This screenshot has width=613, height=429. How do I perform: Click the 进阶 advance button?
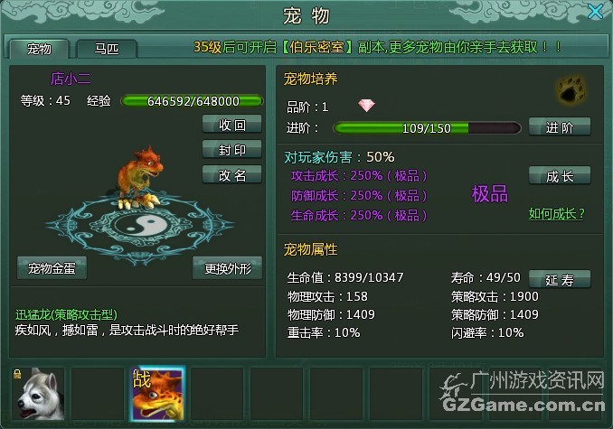(x=560, y=127)
